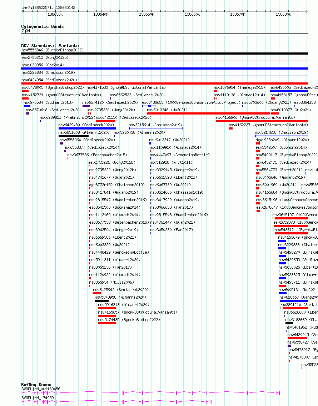Click the 138680k ruler tick label
Screen dimensions: 318x406
click(x=283, y=15)
